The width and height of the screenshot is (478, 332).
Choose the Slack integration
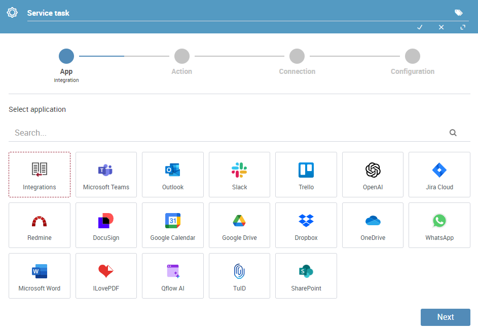point(239,175)
